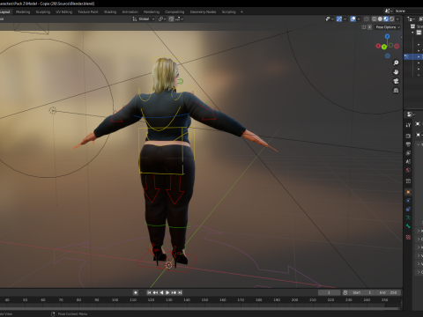Click the blue Z axis gizmo handle
Image resolution: width=423 pixels, height=317 pixels.
[387, 36]
